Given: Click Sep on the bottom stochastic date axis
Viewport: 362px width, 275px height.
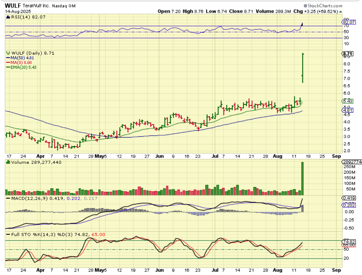Looking at the screenshot, I should [x=337, y=270].
